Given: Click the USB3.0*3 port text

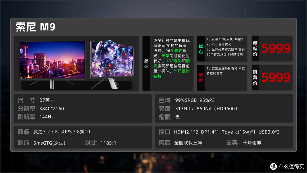Looking at the screenshot, I should [x=269, y=132].
